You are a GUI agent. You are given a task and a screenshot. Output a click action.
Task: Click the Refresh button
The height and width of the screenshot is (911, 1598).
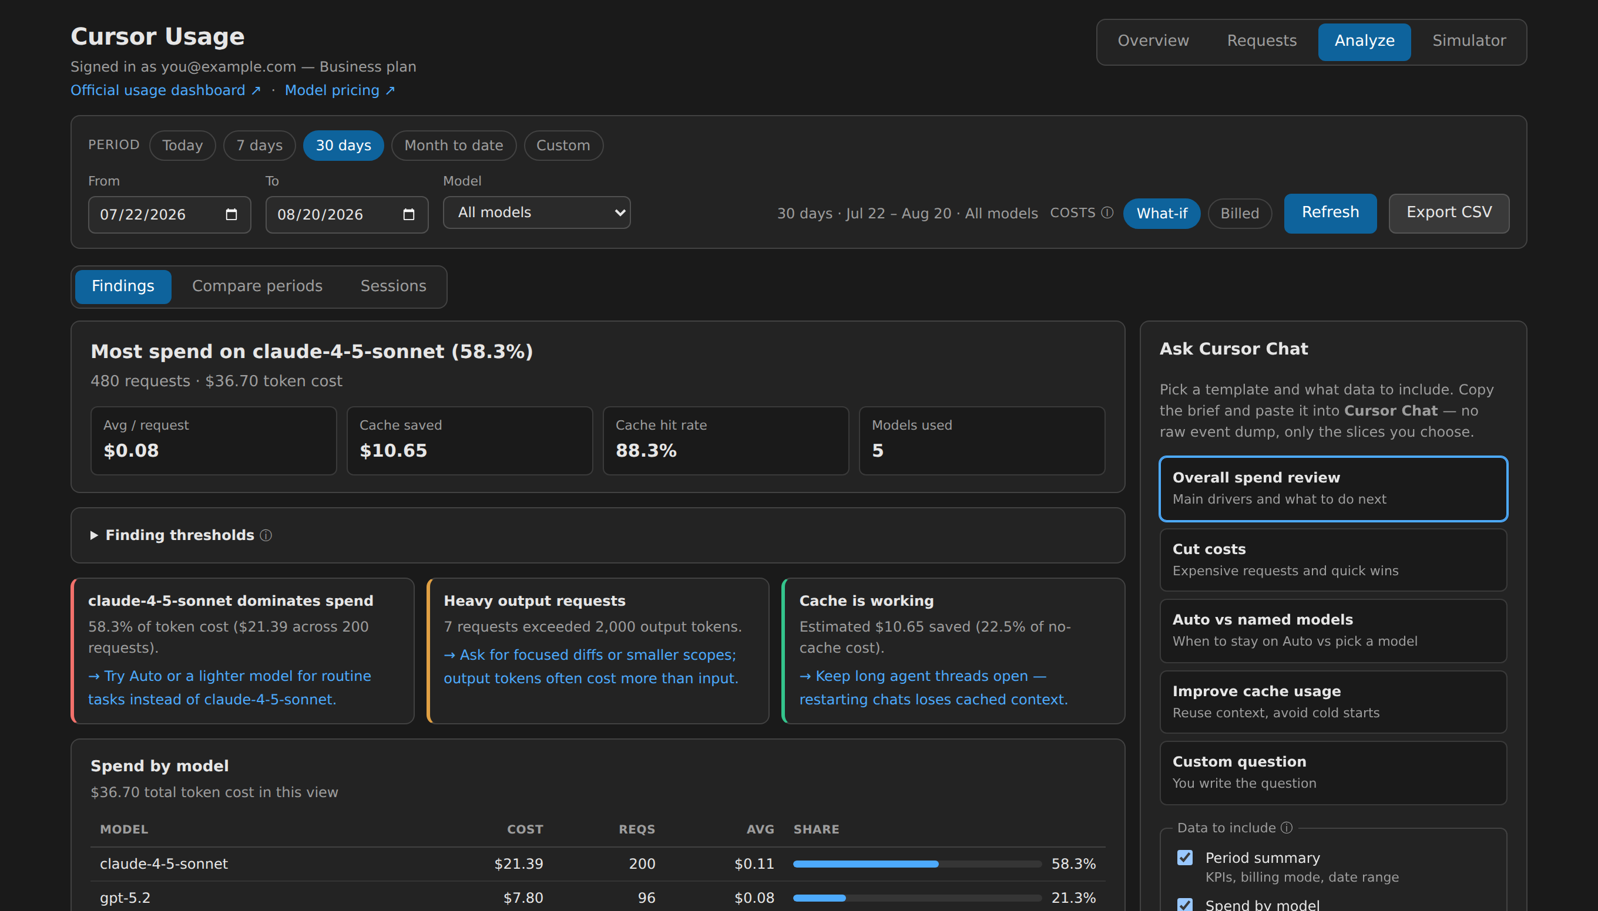[1330, 213]
